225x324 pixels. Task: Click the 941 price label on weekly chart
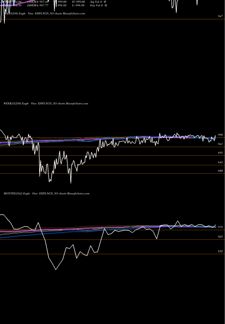point(220,144)
